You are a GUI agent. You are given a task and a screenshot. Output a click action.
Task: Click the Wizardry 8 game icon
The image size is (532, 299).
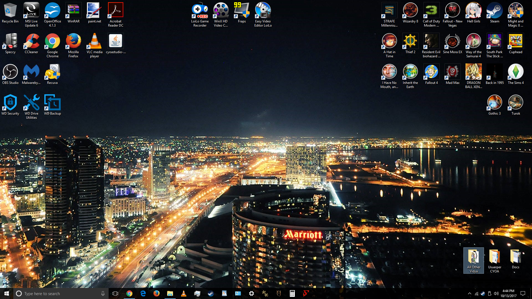pyautogui.click(x=410, y=13)
